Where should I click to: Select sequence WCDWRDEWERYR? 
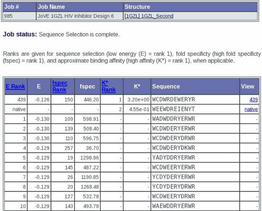point(173,100)
